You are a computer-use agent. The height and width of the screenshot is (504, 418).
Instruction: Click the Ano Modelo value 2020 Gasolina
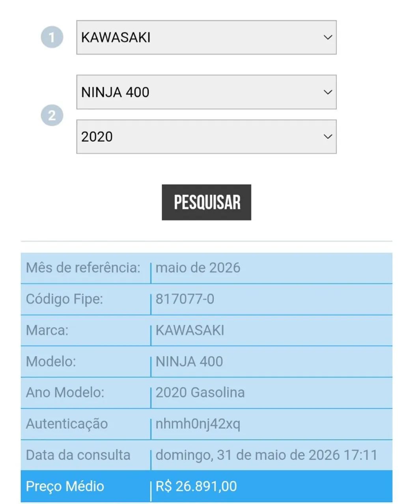(x=200, y=393)
